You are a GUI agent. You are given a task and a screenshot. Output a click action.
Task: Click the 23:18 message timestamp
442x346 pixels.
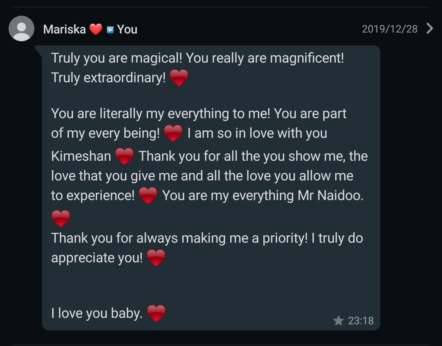pos(361,321)
